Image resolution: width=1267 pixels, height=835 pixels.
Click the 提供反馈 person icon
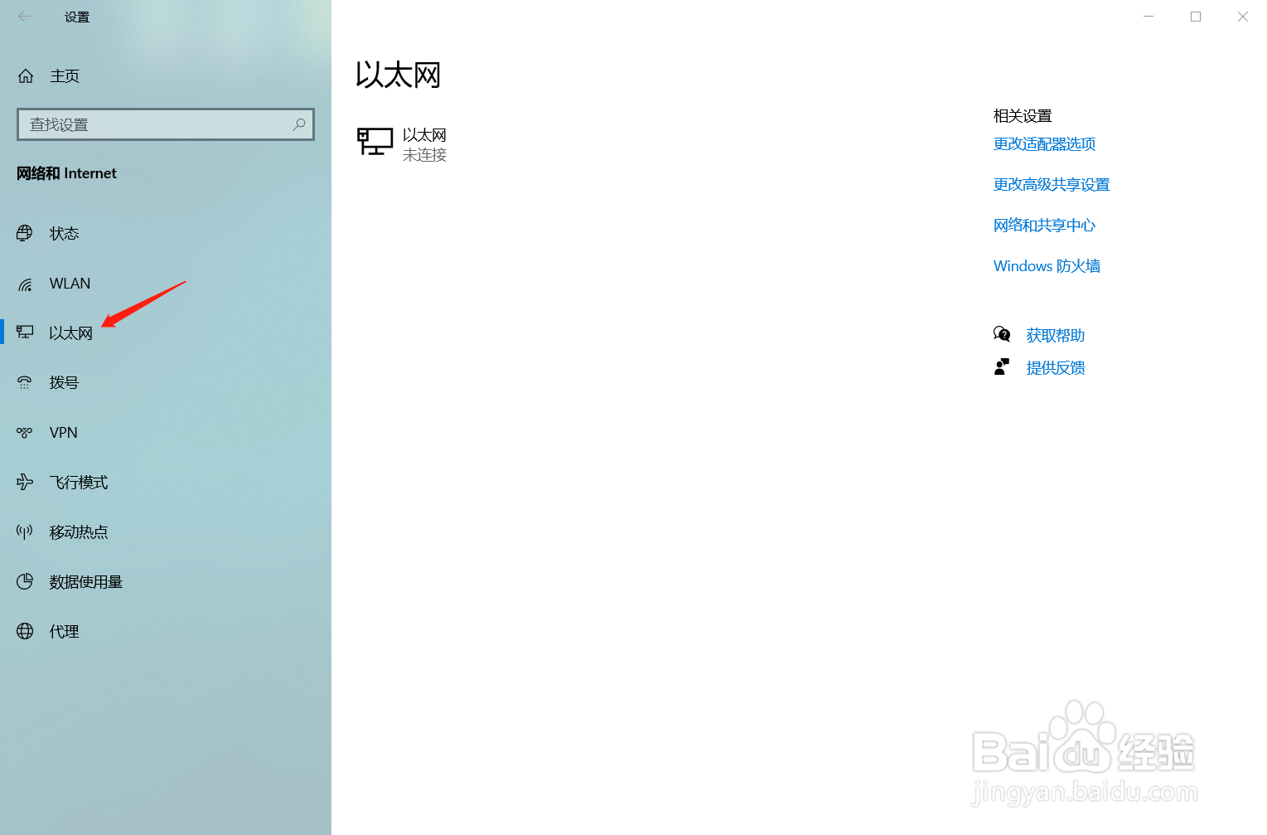click(1002, 367)
